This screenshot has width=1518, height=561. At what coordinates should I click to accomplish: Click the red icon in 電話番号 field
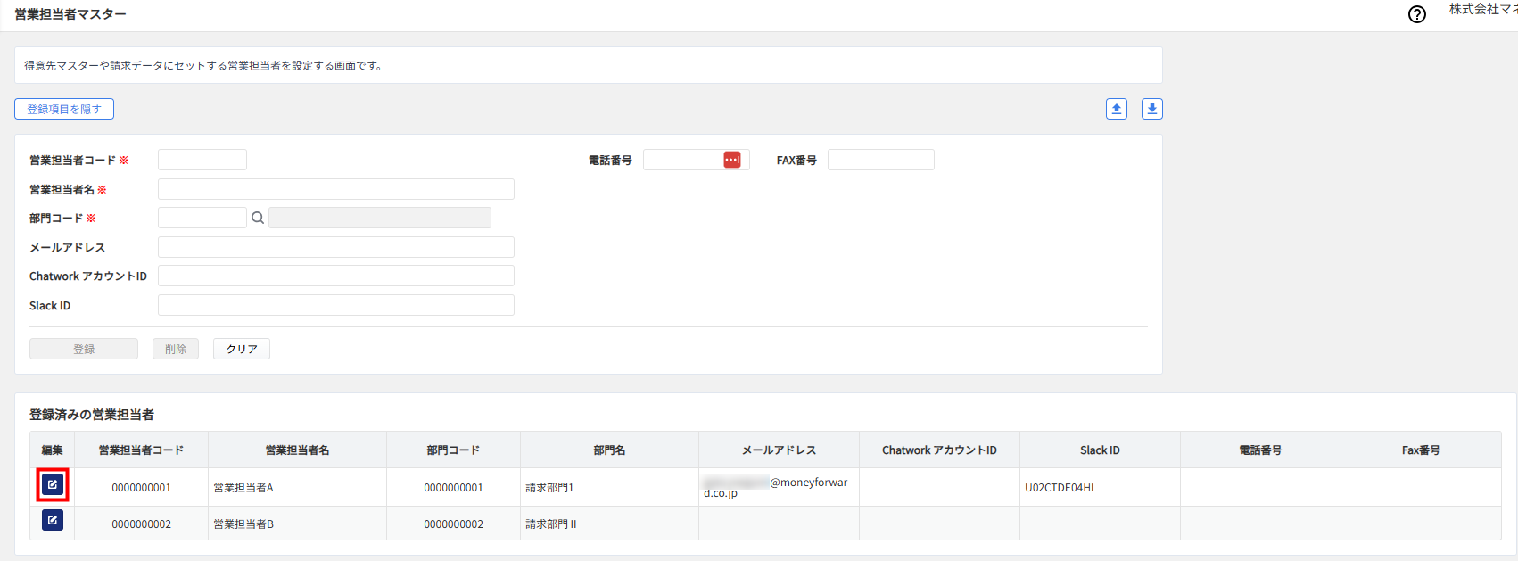(732, 160)
